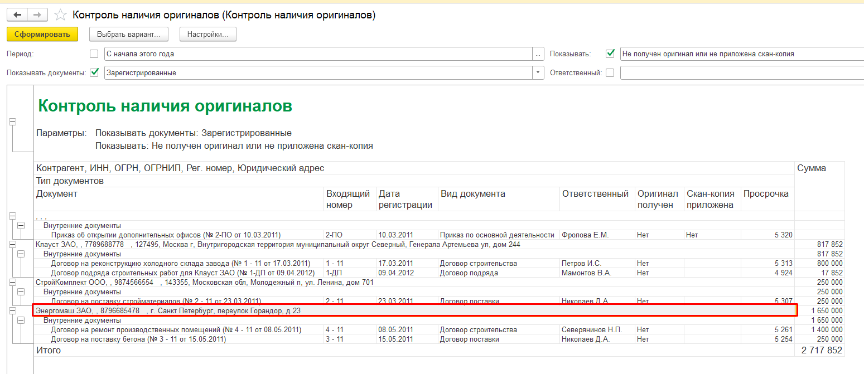The width and height of the screenshot is (864, 374).
Task: Go back with the left arrow button
Action: tap(17, 15)
